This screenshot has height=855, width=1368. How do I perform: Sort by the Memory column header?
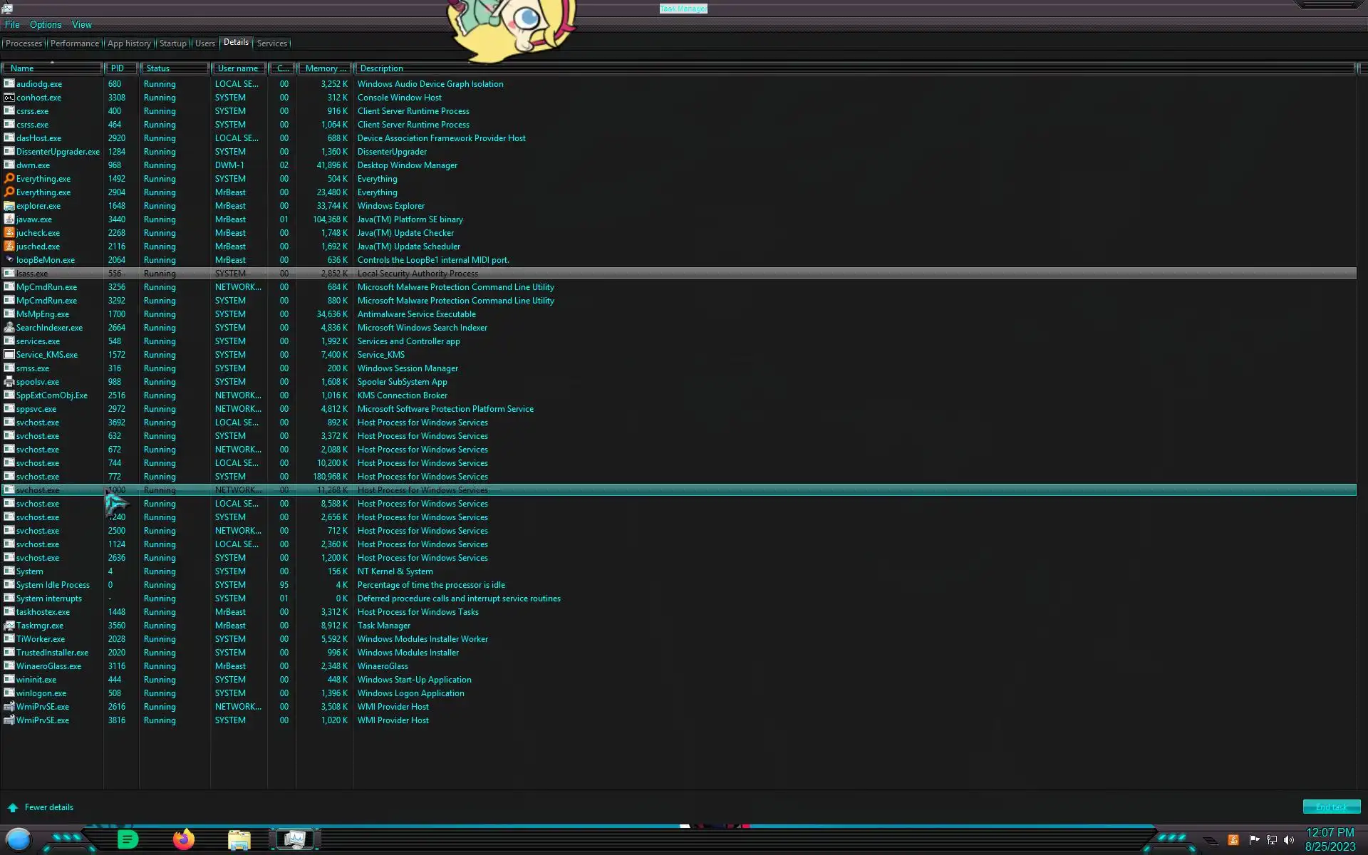[x=325, y=68]
